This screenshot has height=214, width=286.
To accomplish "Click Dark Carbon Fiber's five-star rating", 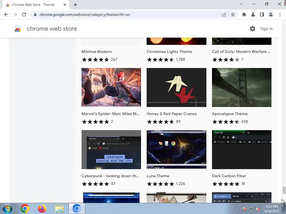I will pos(226,184).
